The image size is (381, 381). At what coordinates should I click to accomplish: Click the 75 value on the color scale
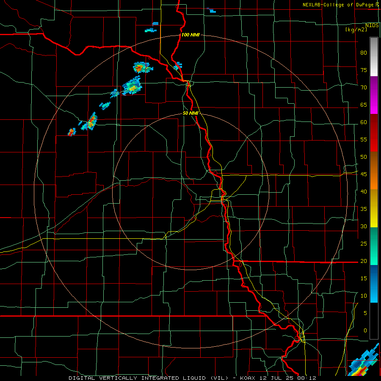pos(364,70)
